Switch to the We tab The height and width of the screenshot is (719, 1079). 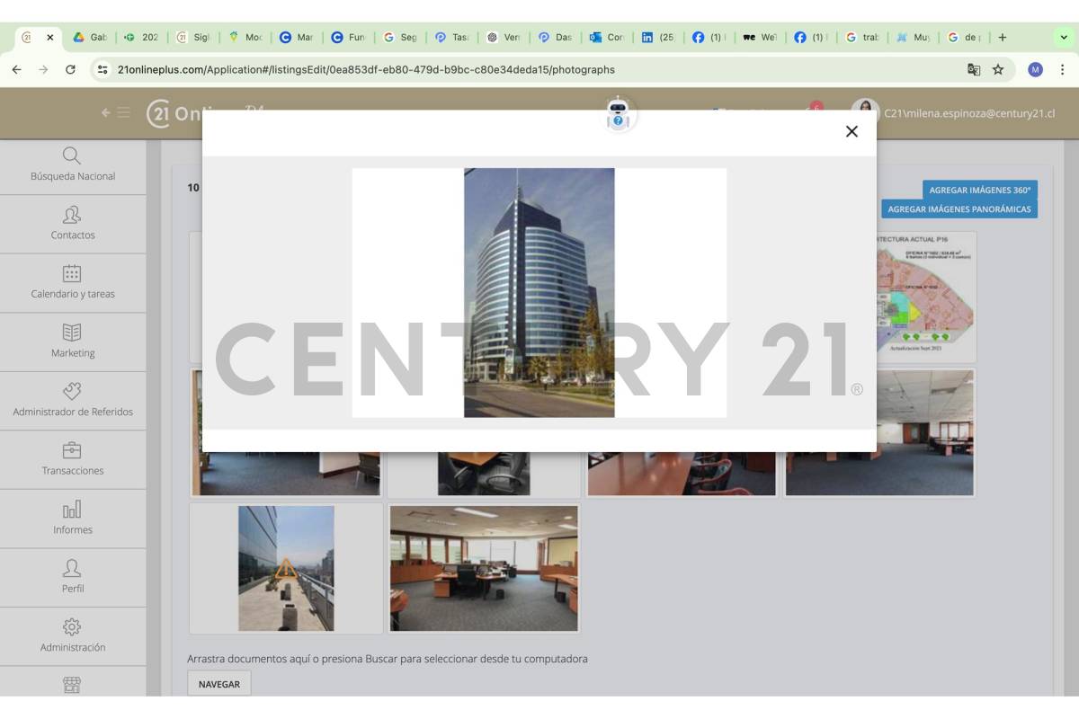761,38
